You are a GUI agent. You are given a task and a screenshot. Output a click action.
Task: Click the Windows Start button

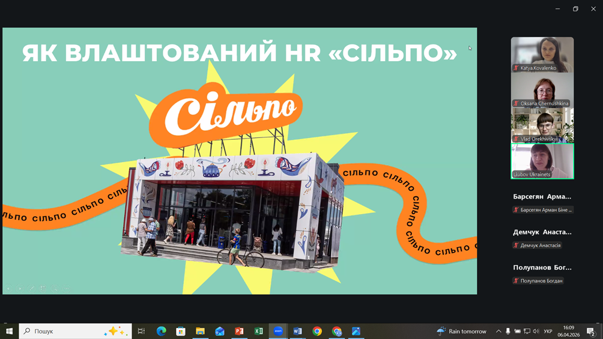tap(9, 331)
